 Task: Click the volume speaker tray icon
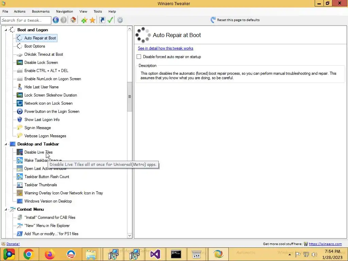tap(314, 255)
